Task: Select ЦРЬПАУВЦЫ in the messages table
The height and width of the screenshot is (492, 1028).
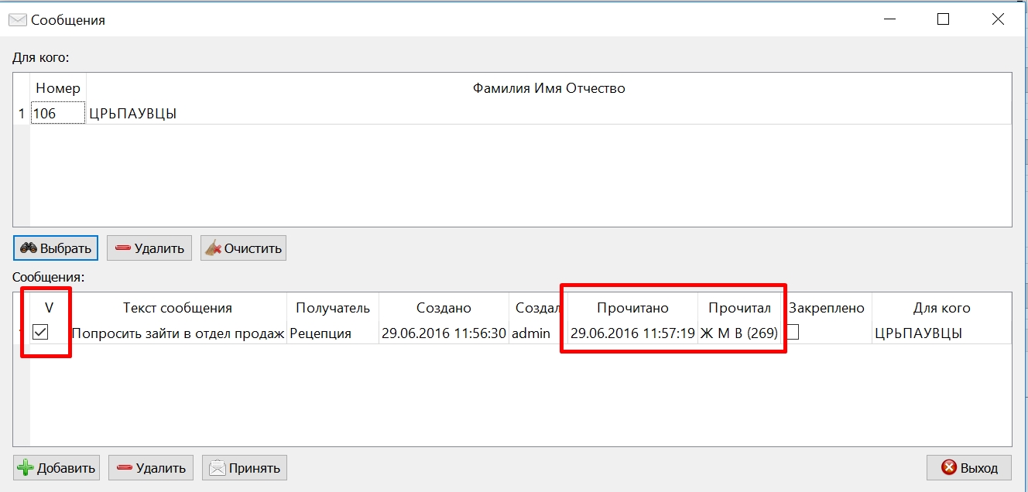Action: pos(941,333)
